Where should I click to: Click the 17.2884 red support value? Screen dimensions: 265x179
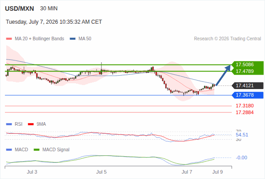245,112
